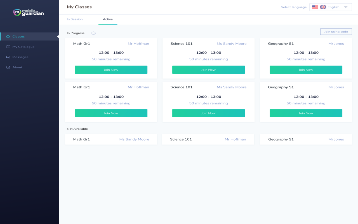Click the Messages chat bubble icon
358x224 pixels.
point(8,57)
